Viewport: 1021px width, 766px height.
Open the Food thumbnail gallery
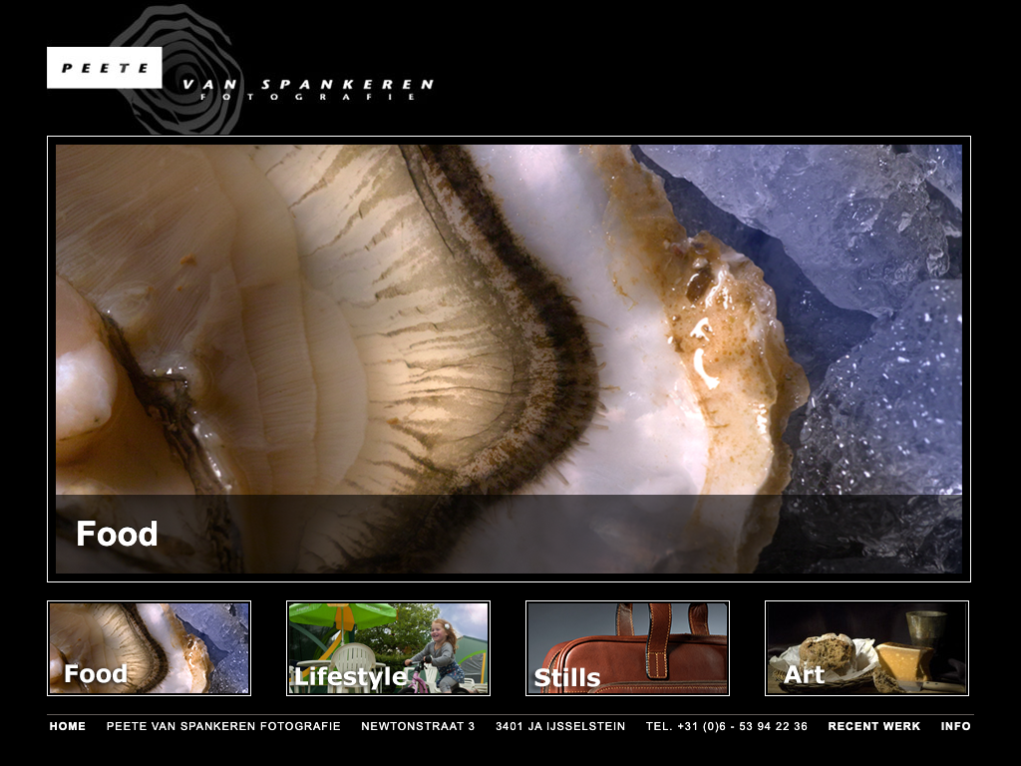click(150, 648)
